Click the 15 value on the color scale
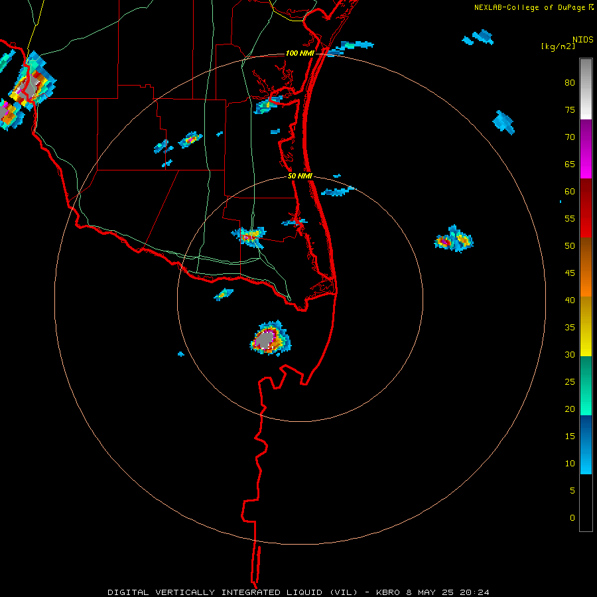Screen dimensions: 597x597 (x=570, y=436)
